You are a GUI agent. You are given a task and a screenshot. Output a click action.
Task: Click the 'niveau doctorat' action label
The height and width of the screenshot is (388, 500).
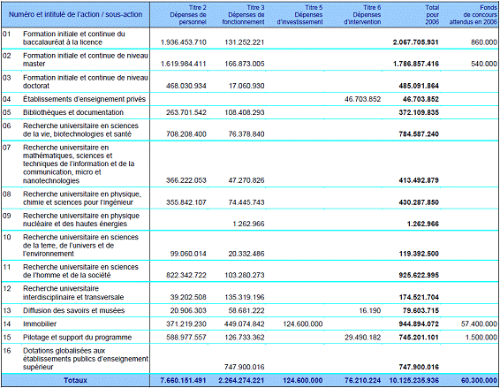(x=86, y=81)
